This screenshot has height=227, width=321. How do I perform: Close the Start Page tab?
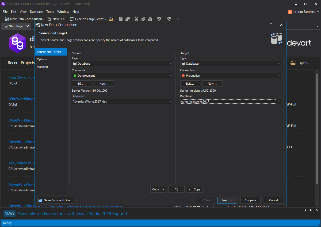28,26
